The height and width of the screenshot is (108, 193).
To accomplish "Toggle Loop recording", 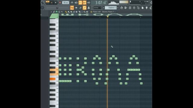I will click(x=89, y=3).
